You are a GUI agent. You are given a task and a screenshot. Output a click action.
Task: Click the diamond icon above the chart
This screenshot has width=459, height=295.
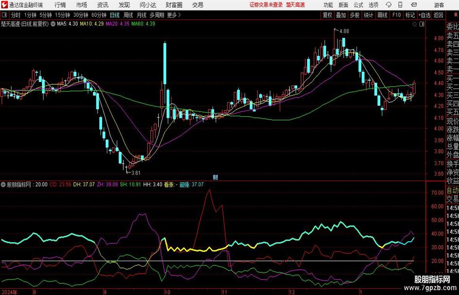click(x=414, y=24)
